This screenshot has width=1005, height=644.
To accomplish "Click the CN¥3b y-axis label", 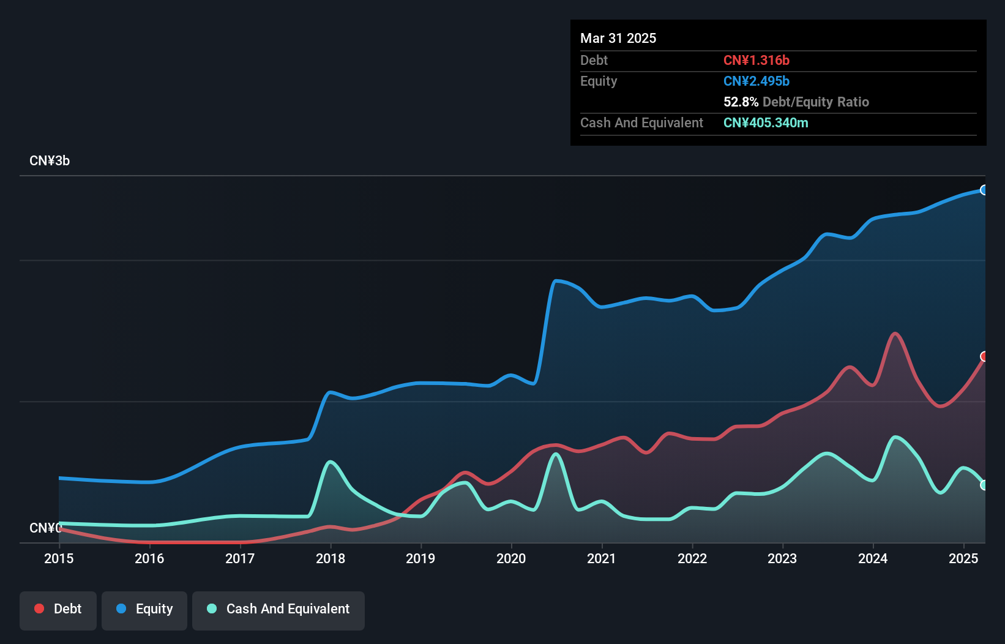I will tap(50, 161).
